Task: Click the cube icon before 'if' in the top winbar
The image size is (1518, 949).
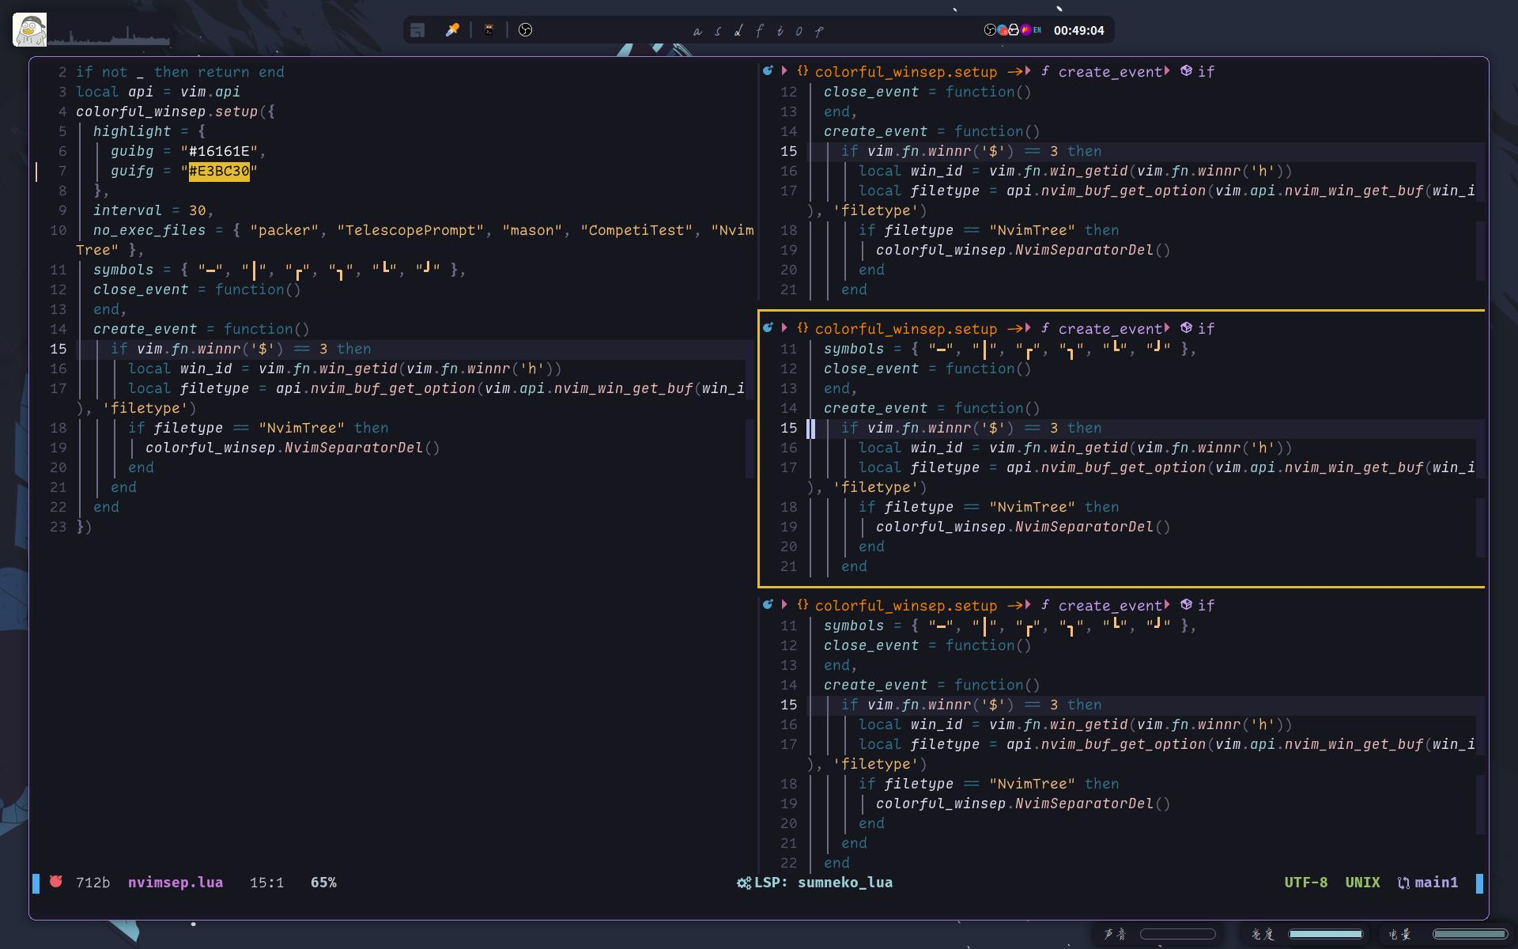Action: pos(1186,71)
